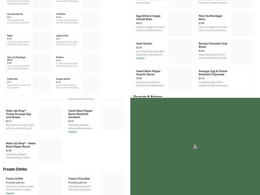260x195 pixels.
Task: Choose Wake-Up Wrap Sweet Black Pepper Bacon
Action: tap(20, 145)
